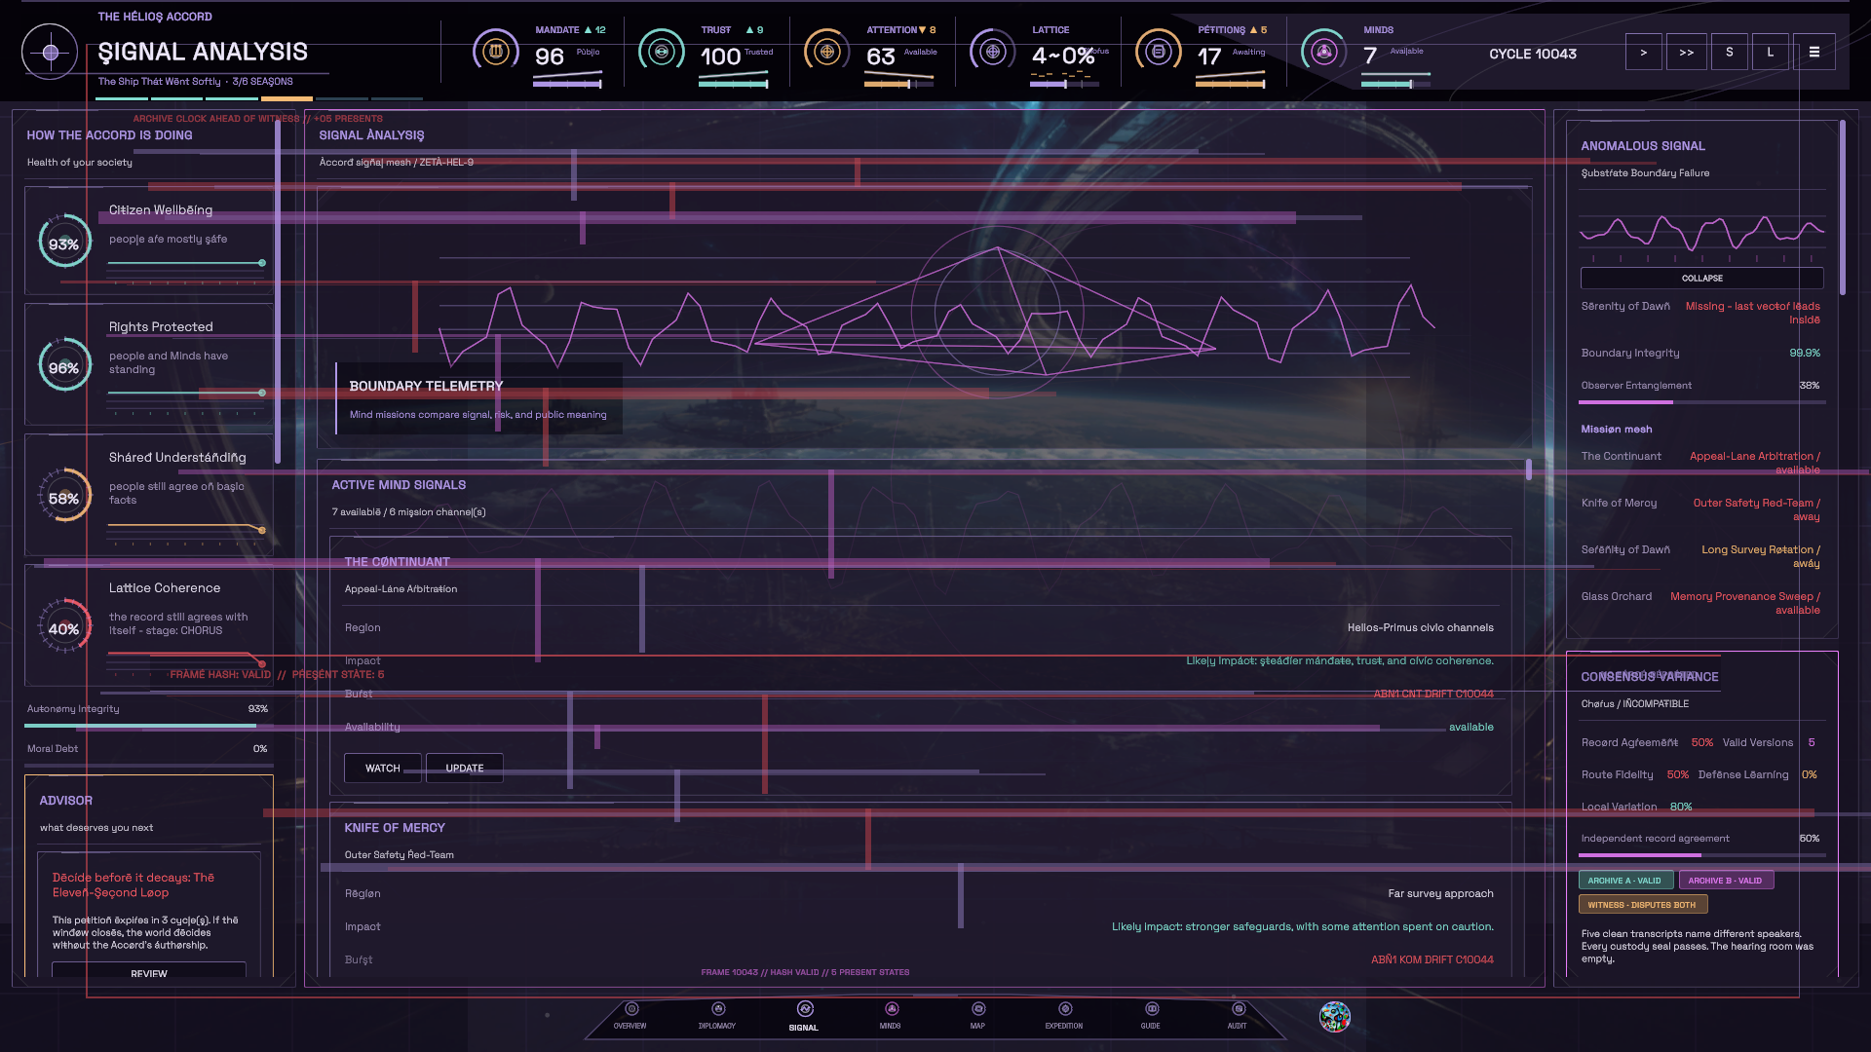This screenshot has height=1052, width=1871.
Task: Click 'Helios-Primus civic channels' region value
Action: 1420,627
